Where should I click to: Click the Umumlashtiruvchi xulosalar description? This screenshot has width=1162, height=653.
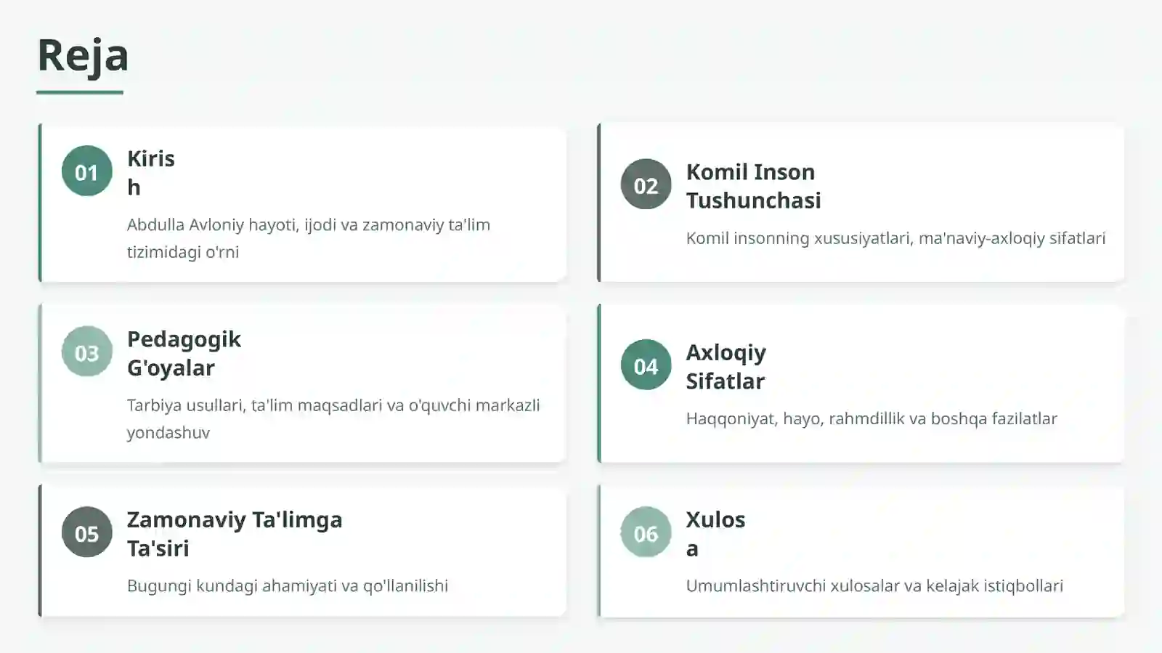[x=874, y=585]
